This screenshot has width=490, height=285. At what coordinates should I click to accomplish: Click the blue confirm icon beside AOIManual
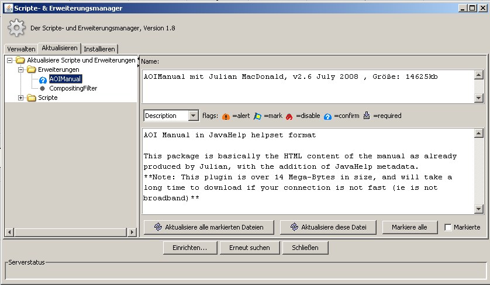point(43,80)
